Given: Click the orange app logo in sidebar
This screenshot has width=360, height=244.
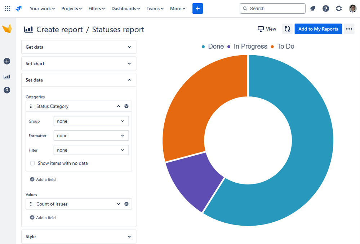Looking at the screenshot, I should tap(7, 29).
